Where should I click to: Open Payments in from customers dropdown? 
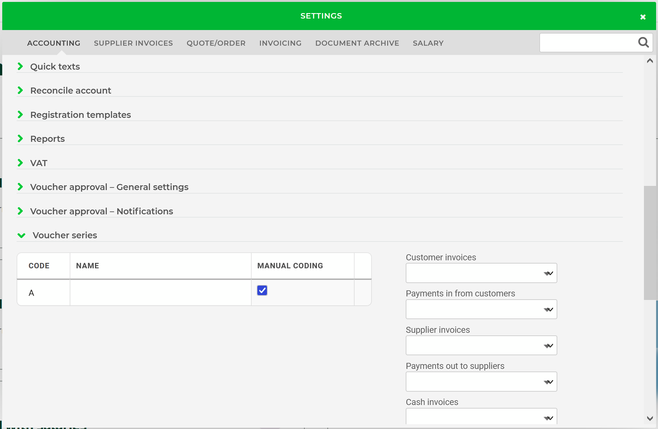(481, 309)
